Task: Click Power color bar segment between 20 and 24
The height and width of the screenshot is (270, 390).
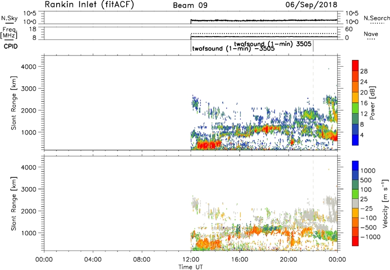Action: point(355,87)
